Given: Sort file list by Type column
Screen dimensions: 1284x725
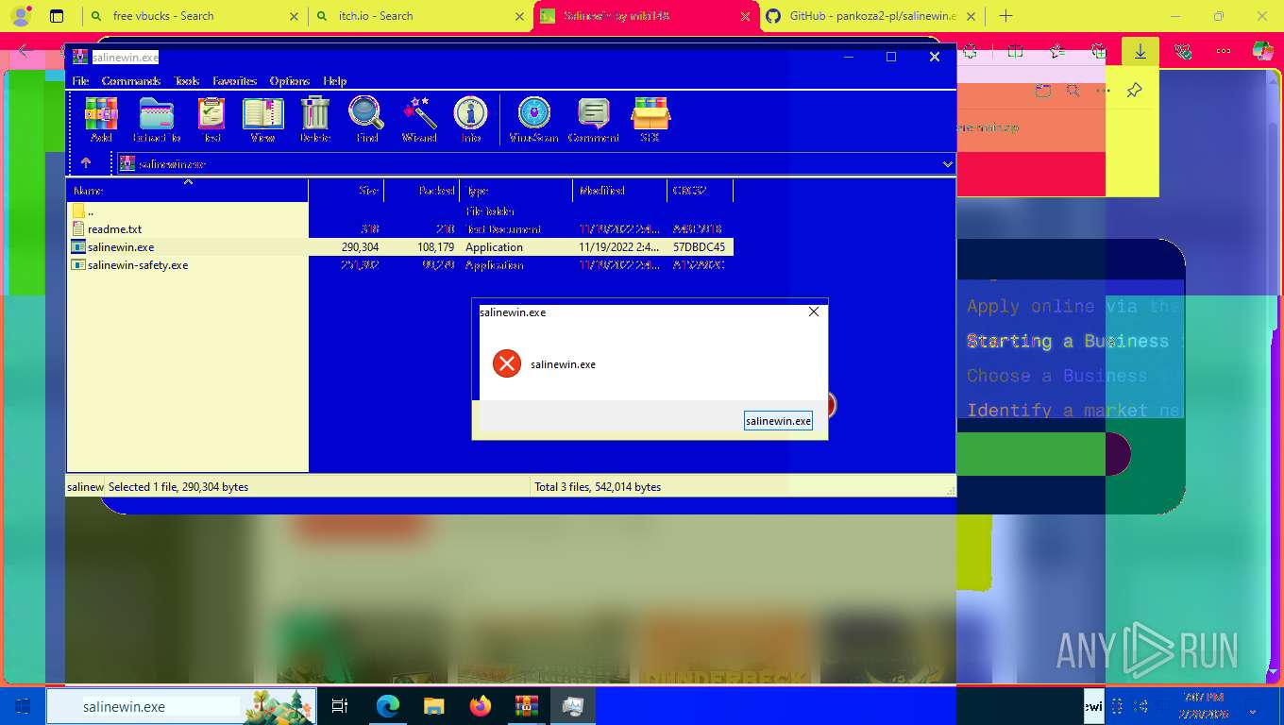Looking at the screenshot, I should pyautogui.click(x=516, y=191).
